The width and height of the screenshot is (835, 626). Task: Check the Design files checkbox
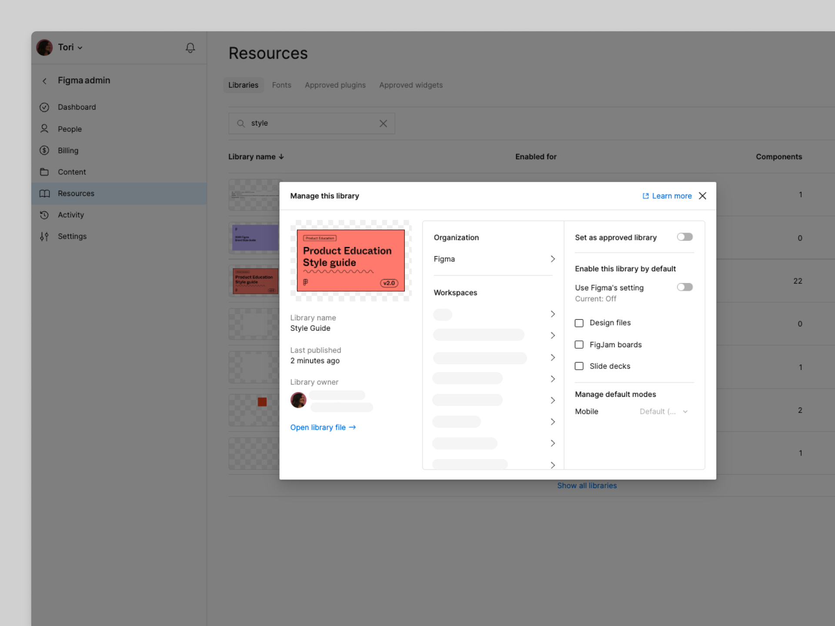579,323
